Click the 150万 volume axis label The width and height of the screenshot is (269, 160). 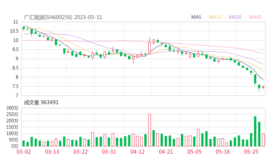12,127
